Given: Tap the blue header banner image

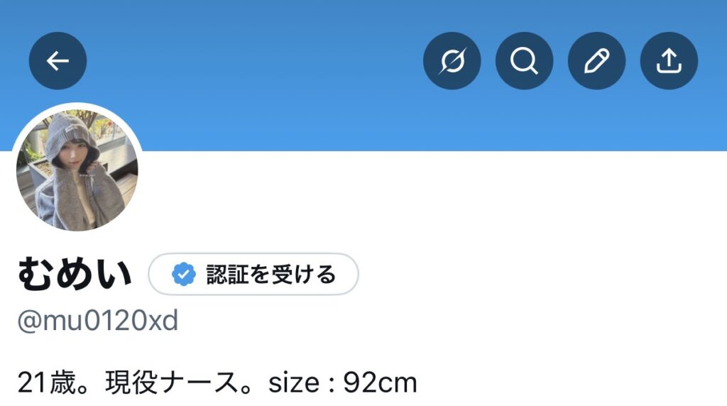Looking at the screenshot, I should pos(363,75).
